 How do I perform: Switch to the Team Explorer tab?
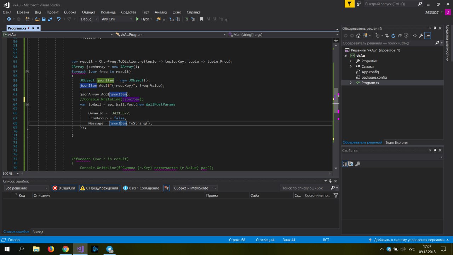click(x=396, y=142)
